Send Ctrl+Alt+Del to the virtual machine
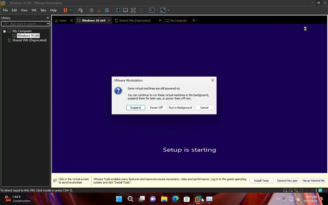Viewport: 328px width, 205px height. coord(80,10)
